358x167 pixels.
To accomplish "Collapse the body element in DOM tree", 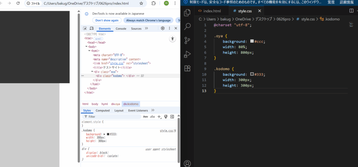I will click(x=86, y=46).
